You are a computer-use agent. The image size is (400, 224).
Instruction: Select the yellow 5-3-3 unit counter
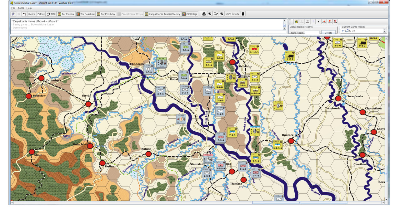point(255,77)
